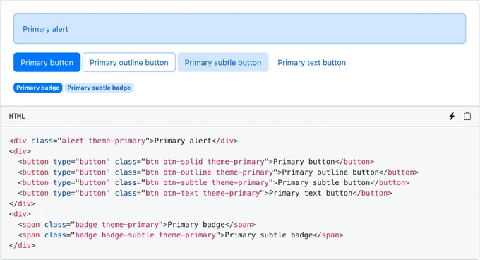Click the final closing div tag
This screenshot has height=260, width=480.
pyautogui.click(x=22, y=246)
